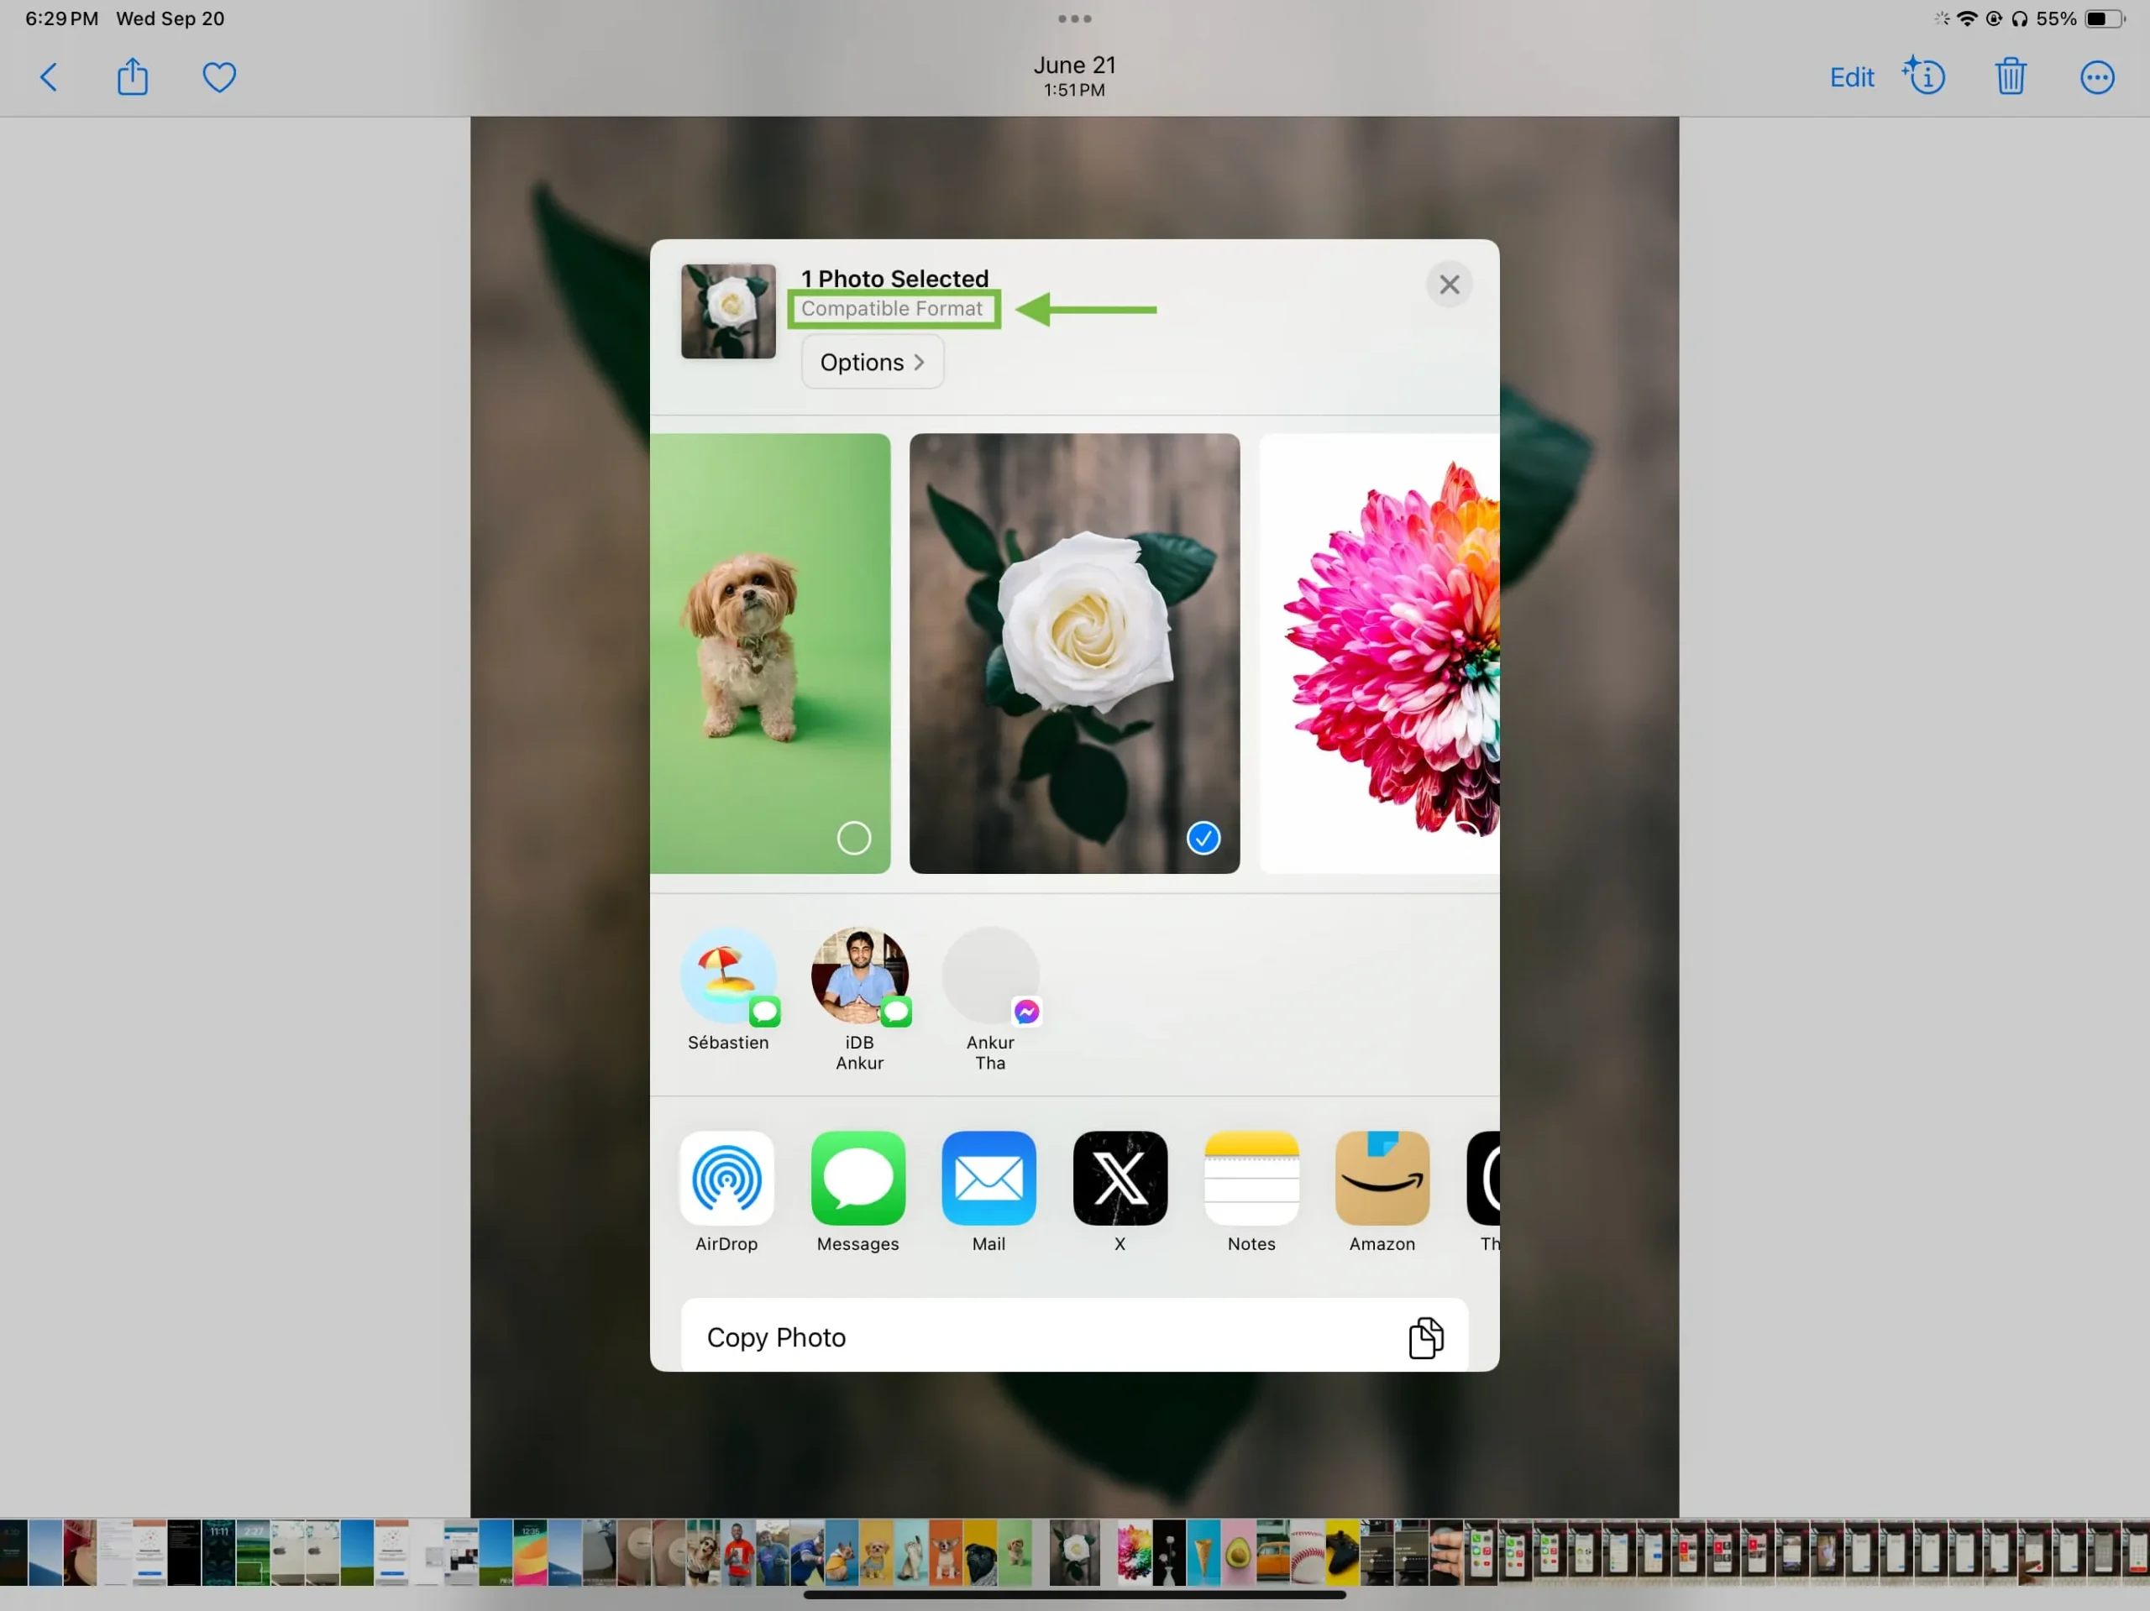
Task: Select Sébastien as share recipient
Action: (728, 988)
